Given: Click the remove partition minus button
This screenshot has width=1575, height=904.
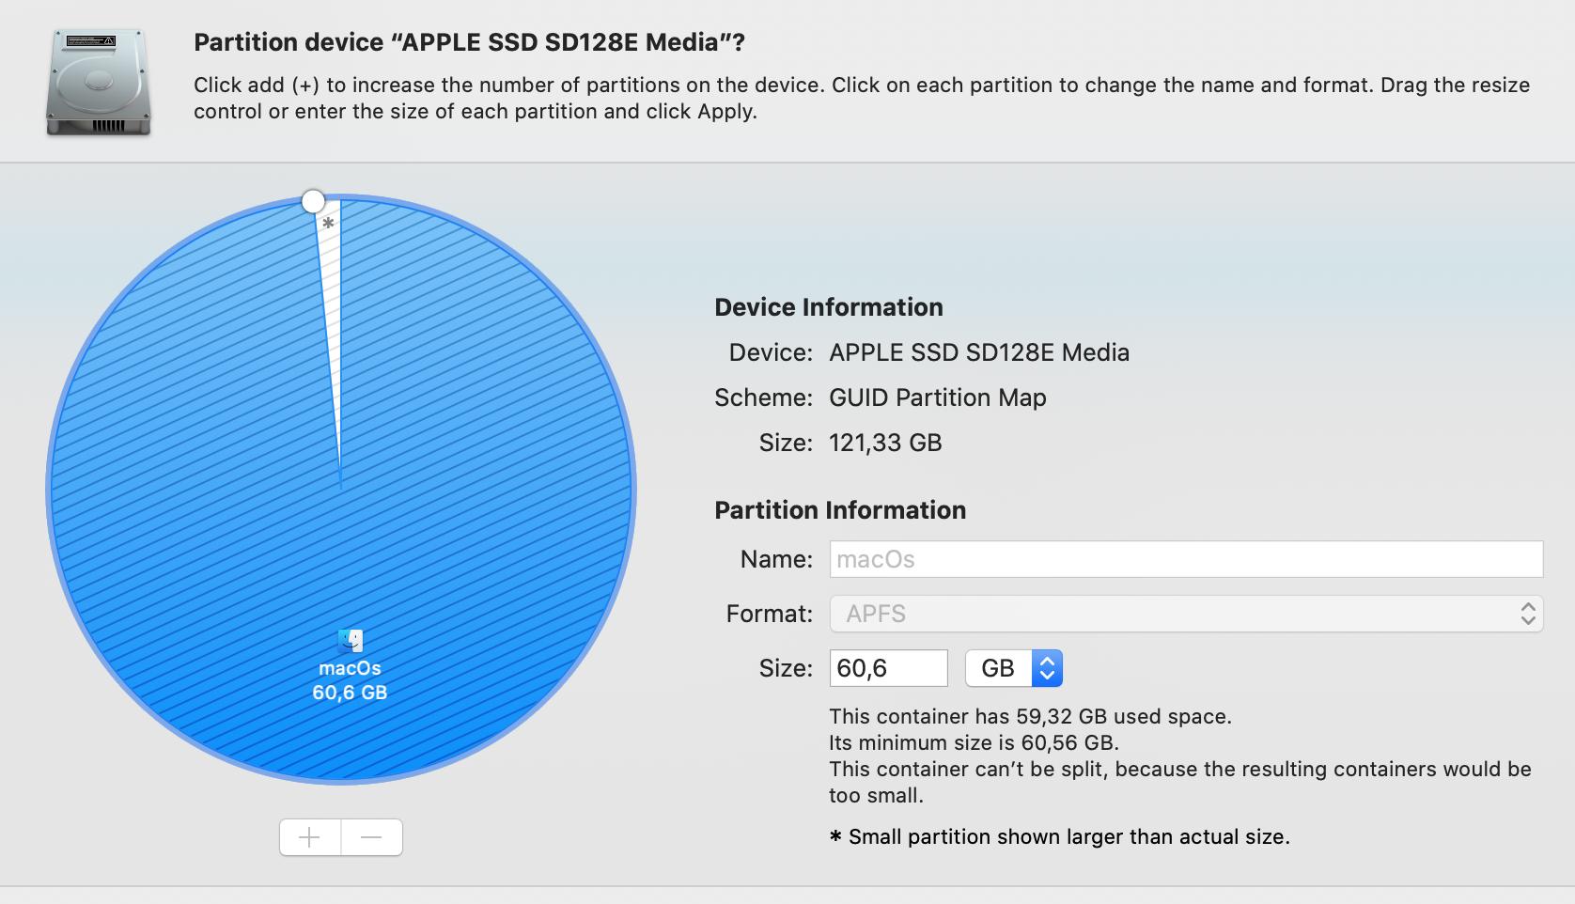Looking at the screenshot, I should coord(372,837).
